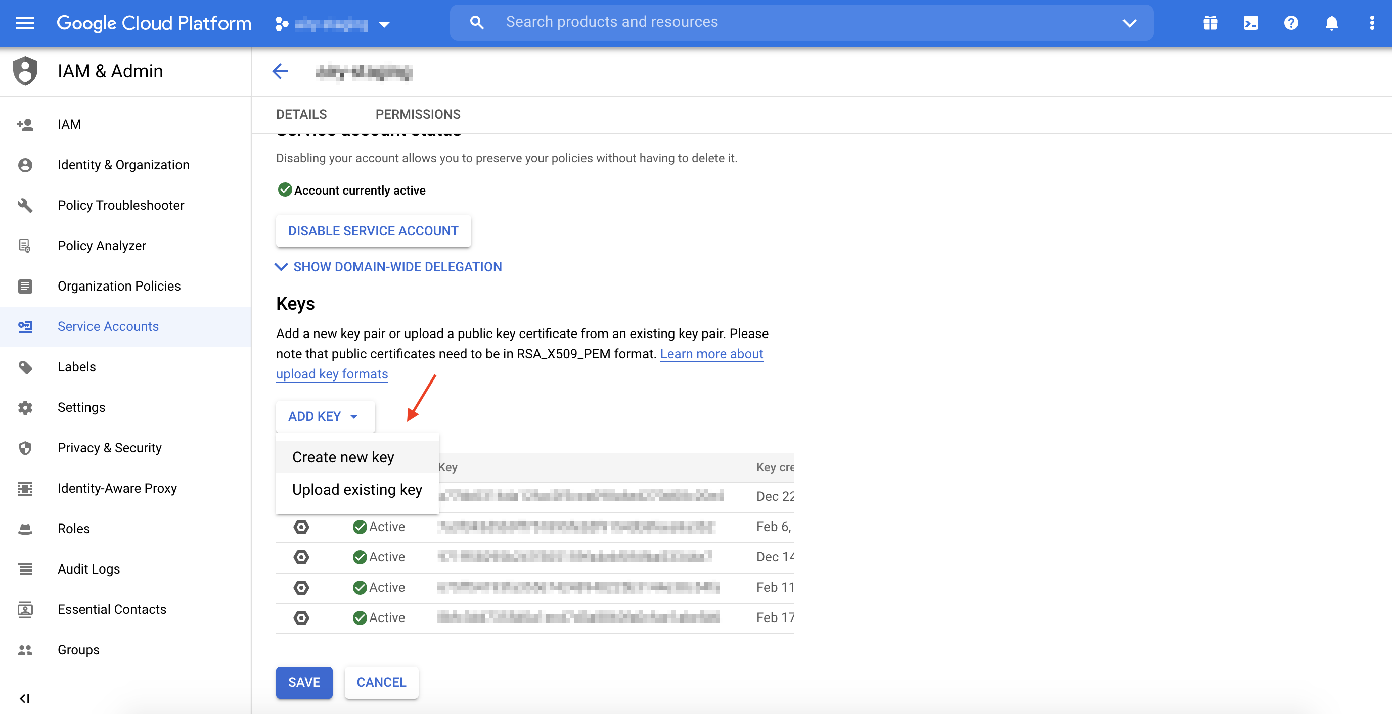Click the help question mark icon

pyautogui.click(x=1291, y=23)
